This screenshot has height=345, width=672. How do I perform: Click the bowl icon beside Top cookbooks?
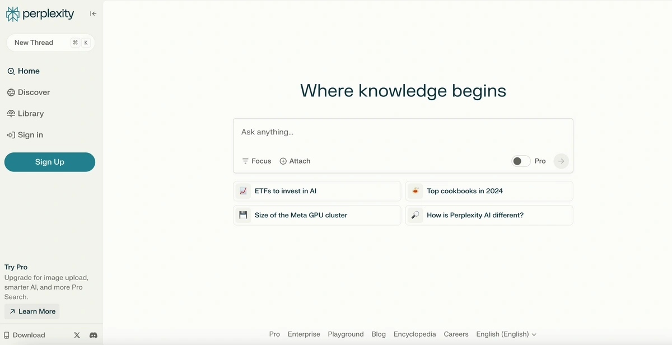coord(415,191)
